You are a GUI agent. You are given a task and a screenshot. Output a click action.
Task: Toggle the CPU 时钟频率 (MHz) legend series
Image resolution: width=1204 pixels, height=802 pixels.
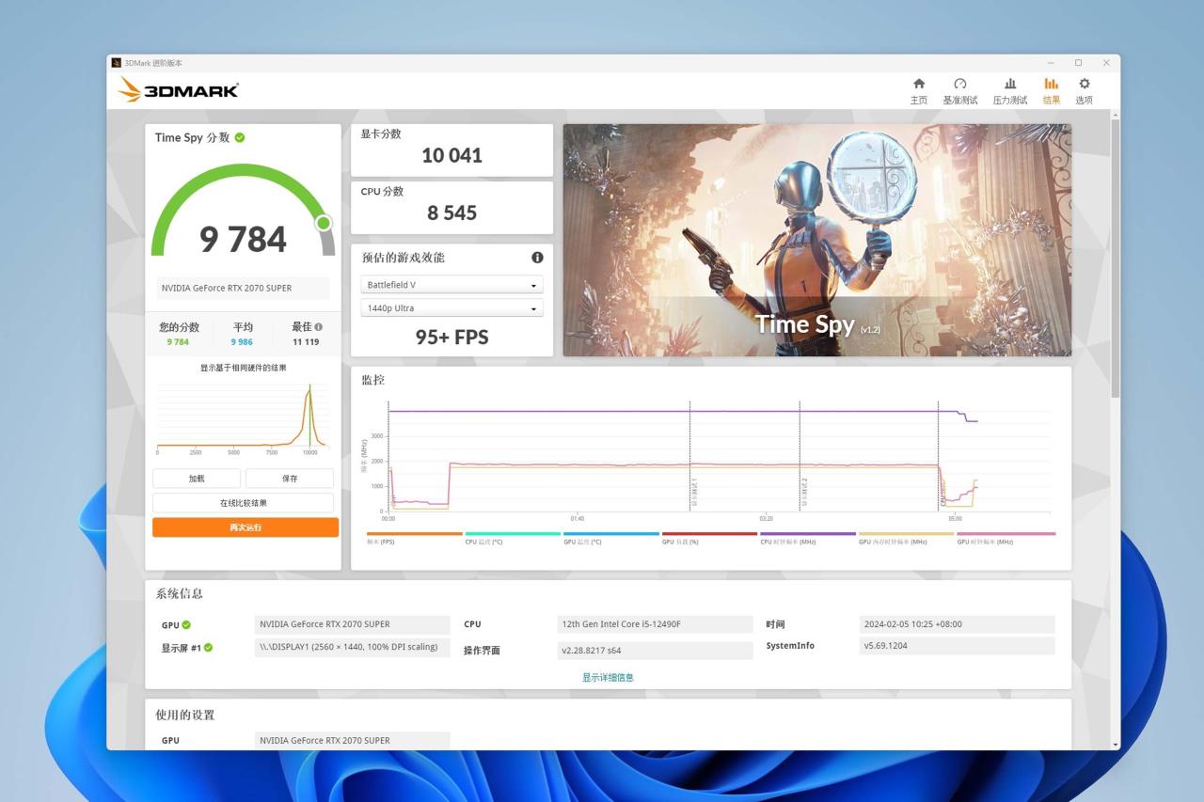point(808,539)
